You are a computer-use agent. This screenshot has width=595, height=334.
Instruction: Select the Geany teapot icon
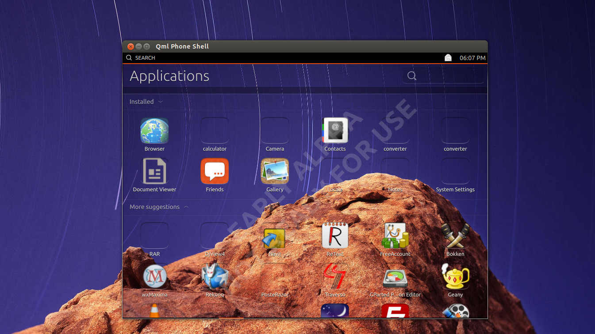pos(455,277)
